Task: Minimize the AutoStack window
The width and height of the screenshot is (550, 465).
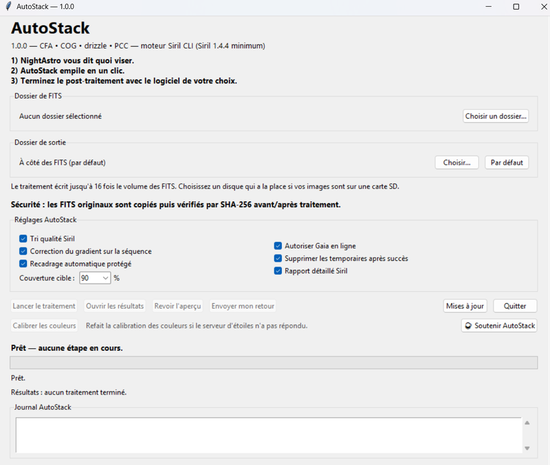Action: [x=488, y=7]
